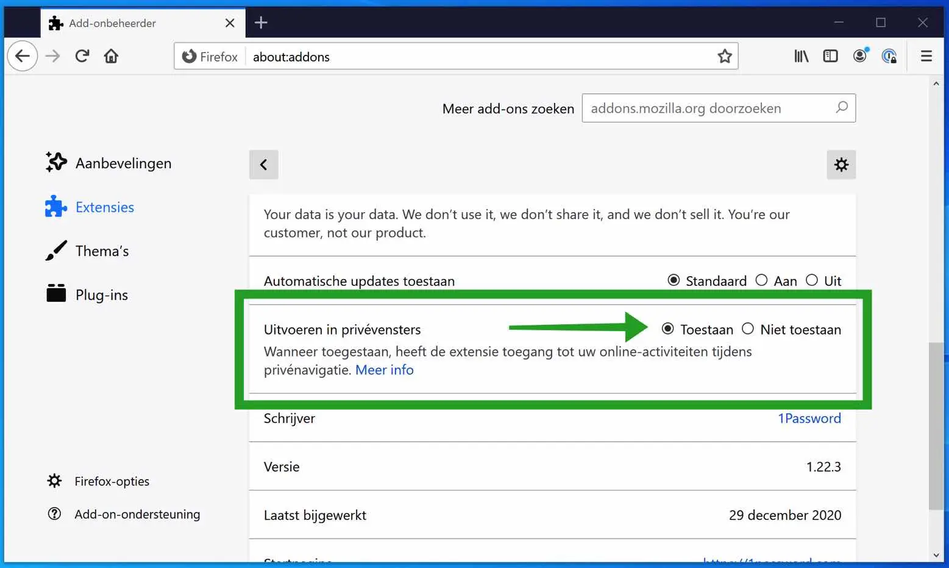This screenshot has width=949, height=568.
Task: Switch to Thema's section
Action: click(87, 251)
